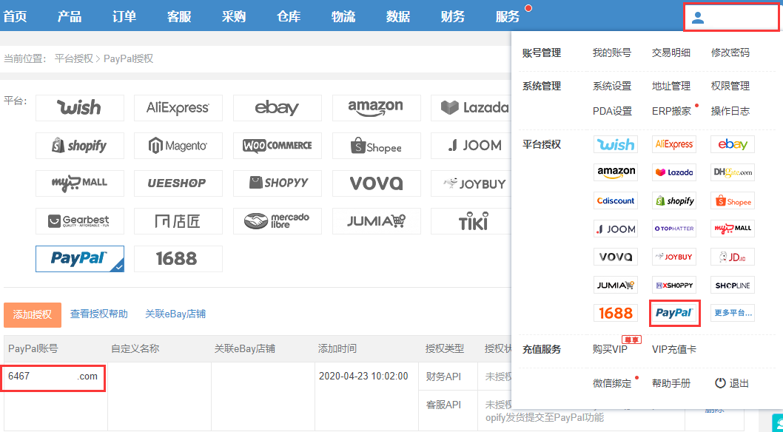
Task: Select the myMALL platform tile in main list
Action: tap(80, 183)
